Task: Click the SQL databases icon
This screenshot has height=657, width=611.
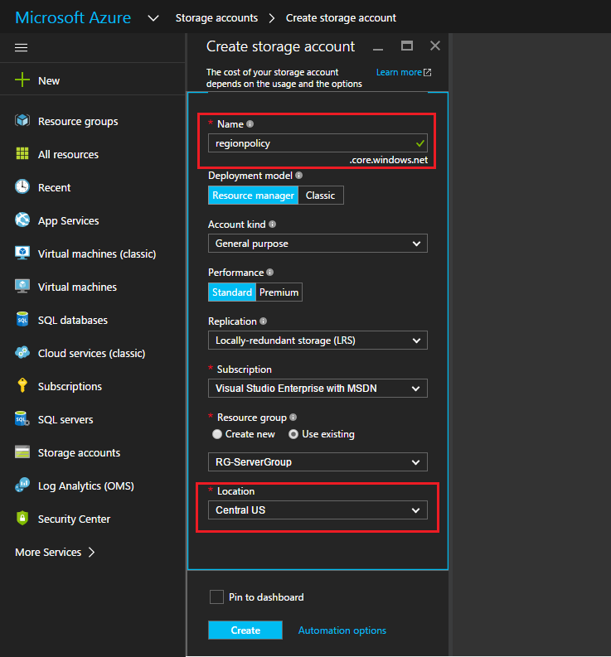Action: click(22, 319)
